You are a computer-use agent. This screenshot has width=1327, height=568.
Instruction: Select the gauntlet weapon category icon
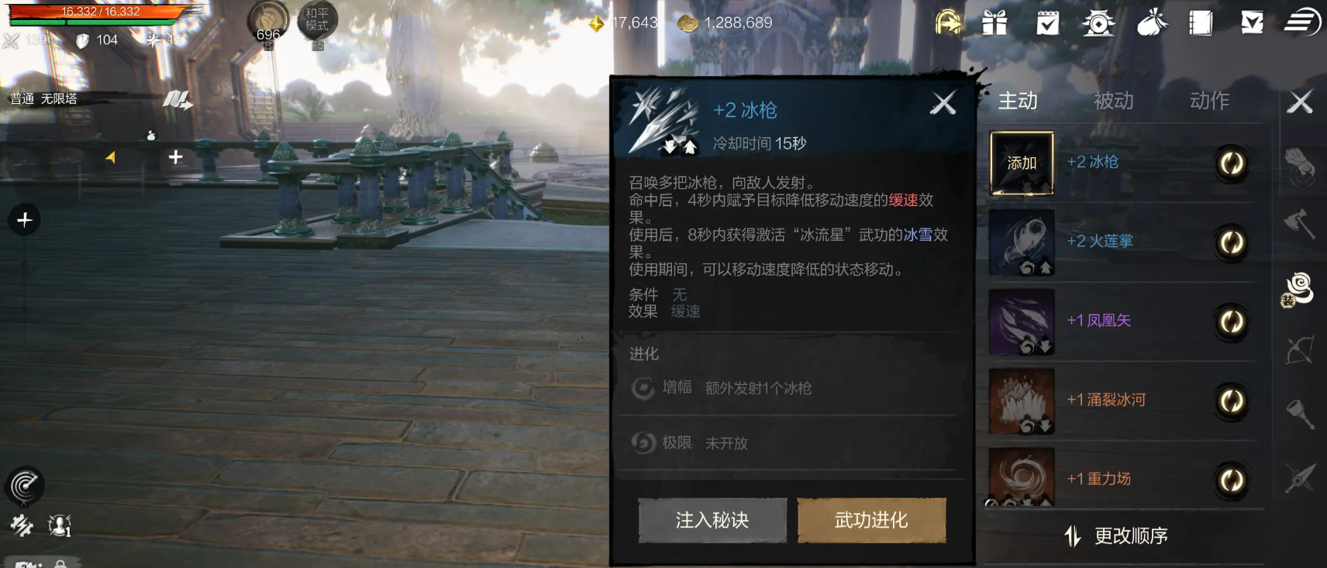point(1300,165)
